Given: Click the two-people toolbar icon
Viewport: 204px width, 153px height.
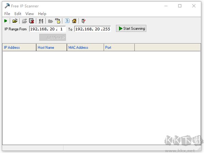Looking at the screenshot, I should click(41, 21).
